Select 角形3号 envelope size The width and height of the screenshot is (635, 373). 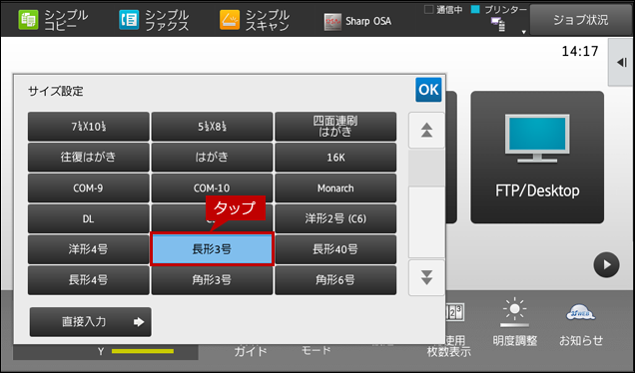point(212,280)
